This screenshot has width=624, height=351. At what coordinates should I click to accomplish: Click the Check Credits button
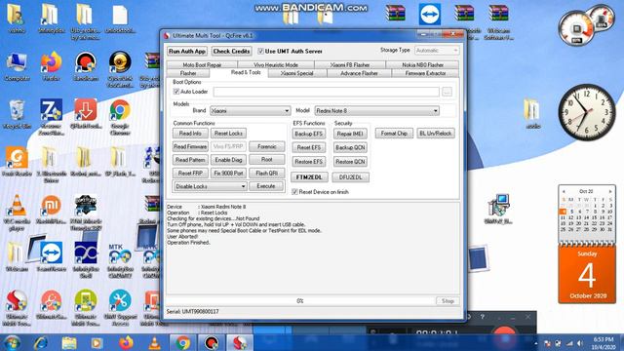click(x=232, y=51)
